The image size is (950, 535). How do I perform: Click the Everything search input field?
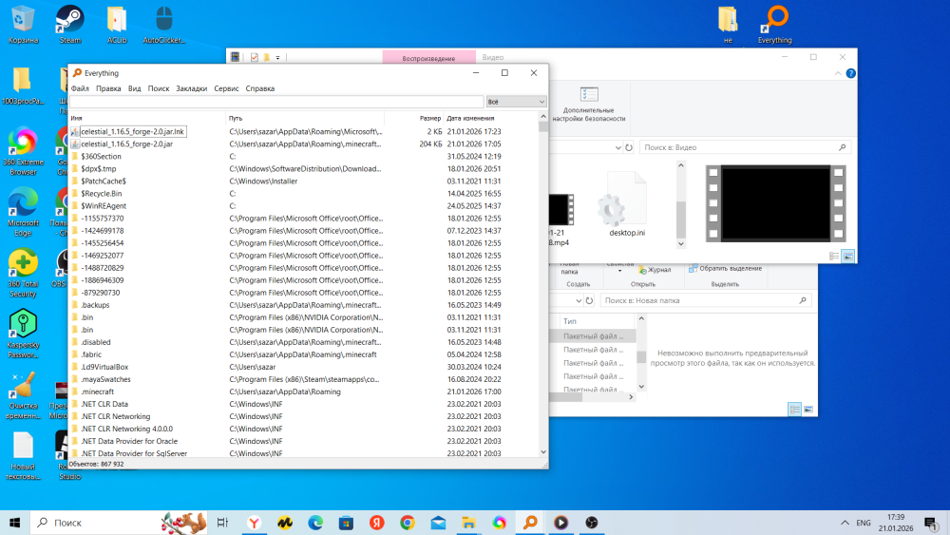[276, 102]
